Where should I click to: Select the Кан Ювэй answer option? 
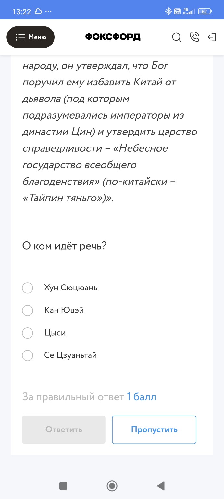pos(28,311)
